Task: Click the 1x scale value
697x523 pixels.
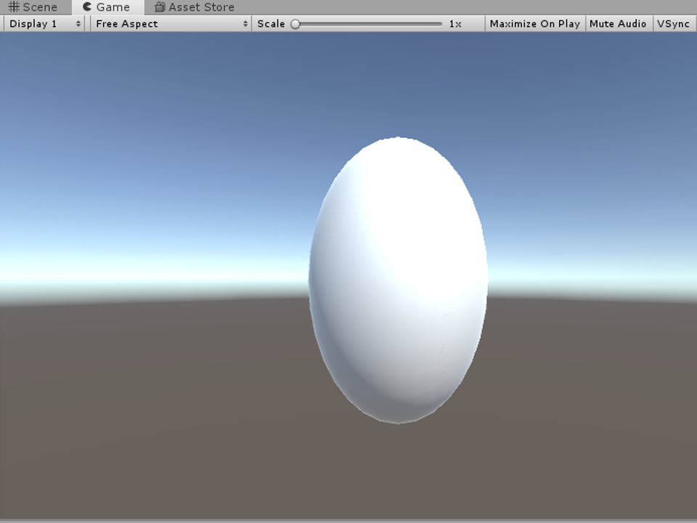Action: 455,24
